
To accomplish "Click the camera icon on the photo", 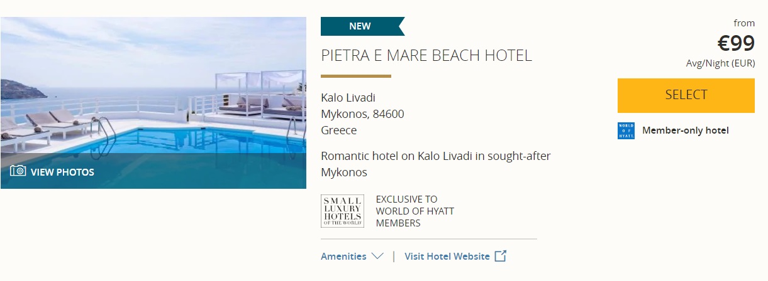I will click(18, 171).
